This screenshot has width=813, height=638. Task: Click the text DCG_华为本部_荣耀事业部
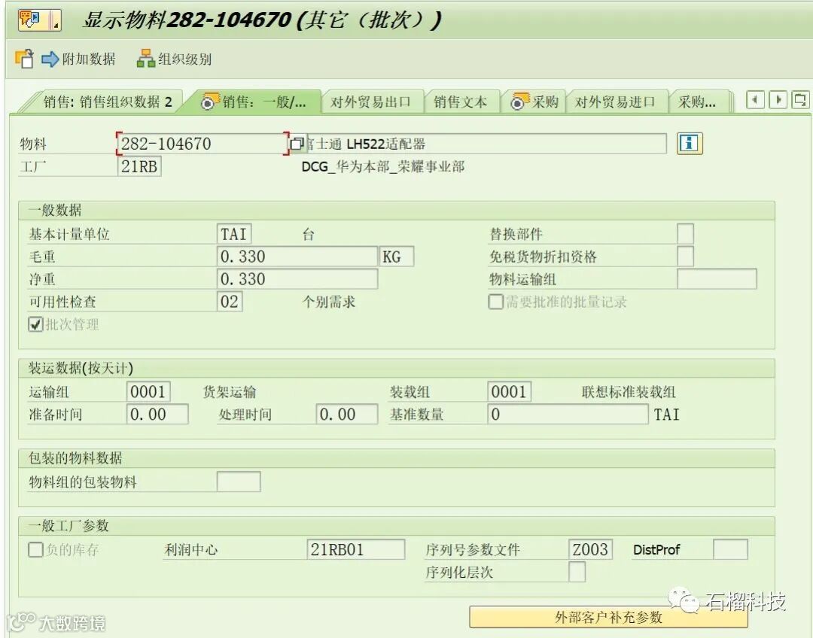point(383,166)
